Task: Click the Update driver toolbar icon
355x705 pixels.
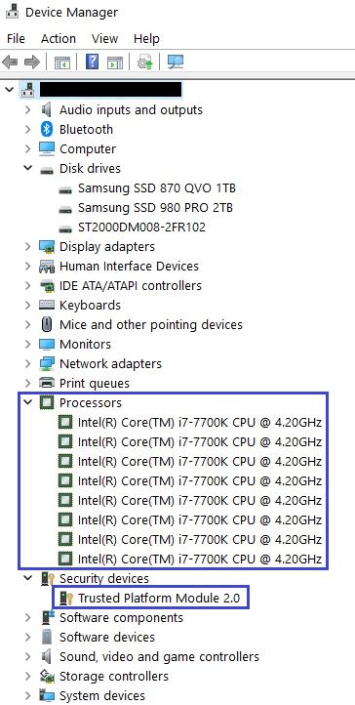Action: pyautogui.click(x=145, y=62)
